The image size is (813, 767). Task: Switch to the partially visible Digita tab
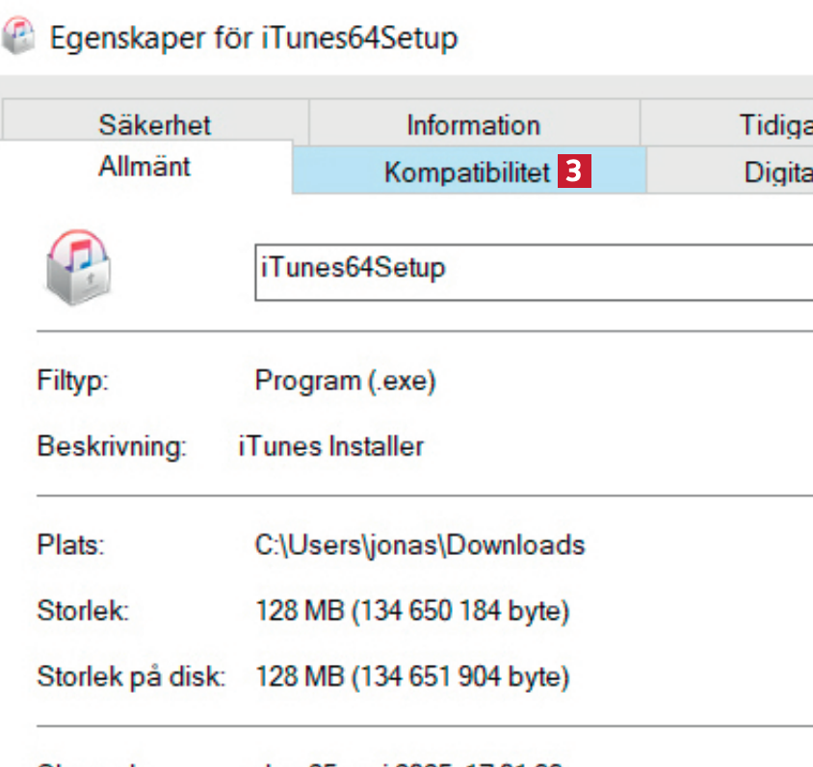pyautogui.click(x=771, y=173)
